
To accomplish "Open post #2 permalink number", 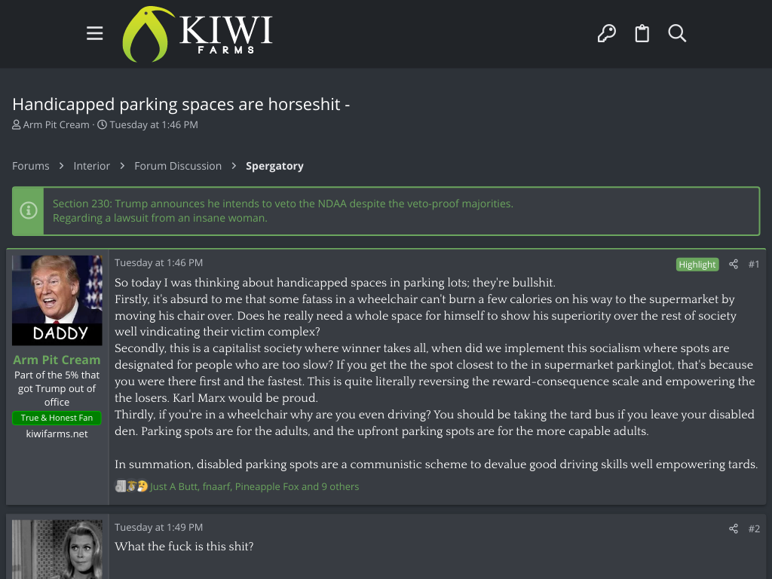I will (754, 528).
